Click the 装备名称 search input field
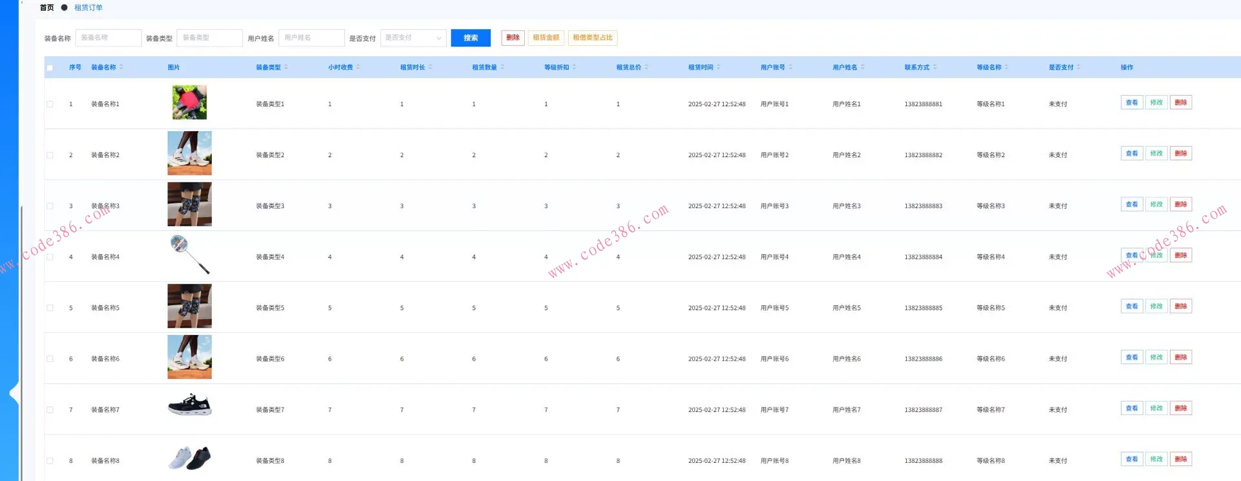 108,38
